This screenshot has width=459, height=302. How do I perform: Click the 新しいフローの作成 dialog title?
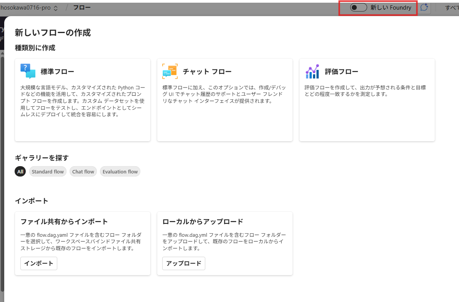[x=53, y=32]
